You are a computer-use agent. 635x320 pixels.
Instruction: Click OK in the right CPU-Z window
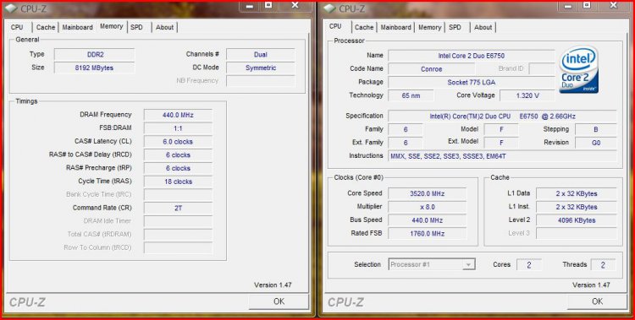coord(598,301)
